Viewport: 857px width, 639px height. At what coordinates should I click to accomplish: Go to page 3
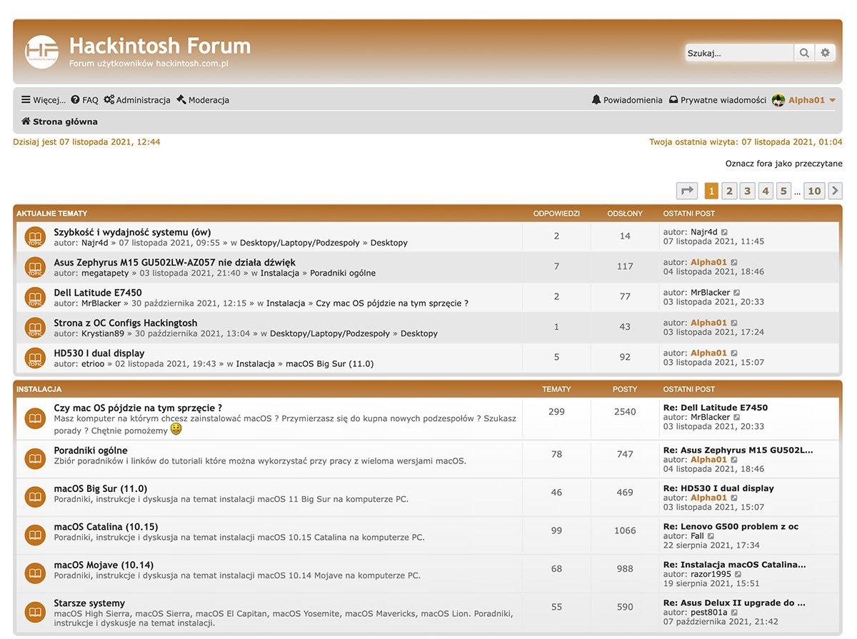point(748,191)
